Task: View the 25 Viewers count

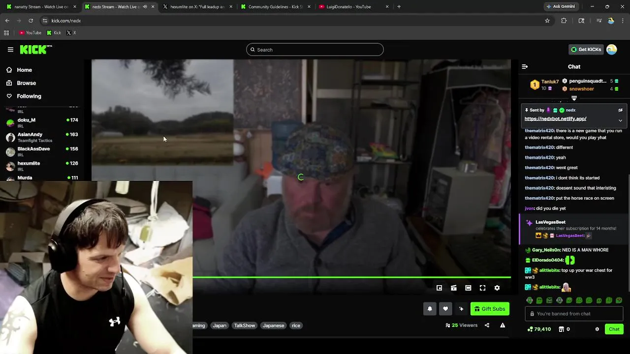Action: point(461,325)
